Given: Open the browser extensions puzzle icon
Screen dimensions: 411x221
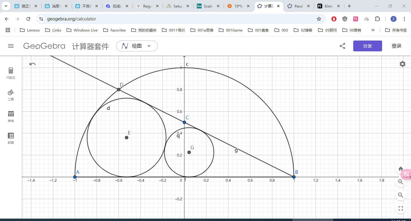Looking at the screenshot, I should 377,19.
